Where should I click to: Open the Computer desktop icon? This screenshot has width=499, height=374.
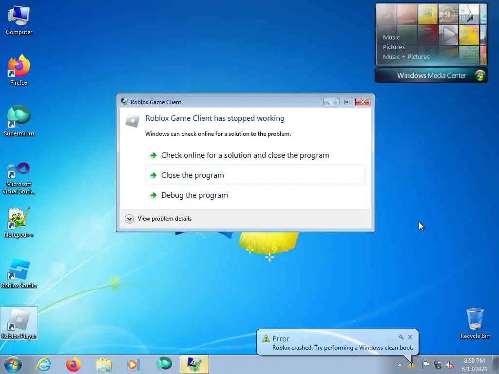[x=19, y=20]
